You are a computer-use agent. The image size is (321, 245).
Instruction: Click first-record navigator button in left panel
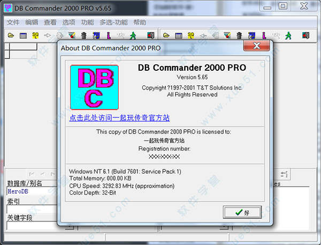tap(32, 174)
